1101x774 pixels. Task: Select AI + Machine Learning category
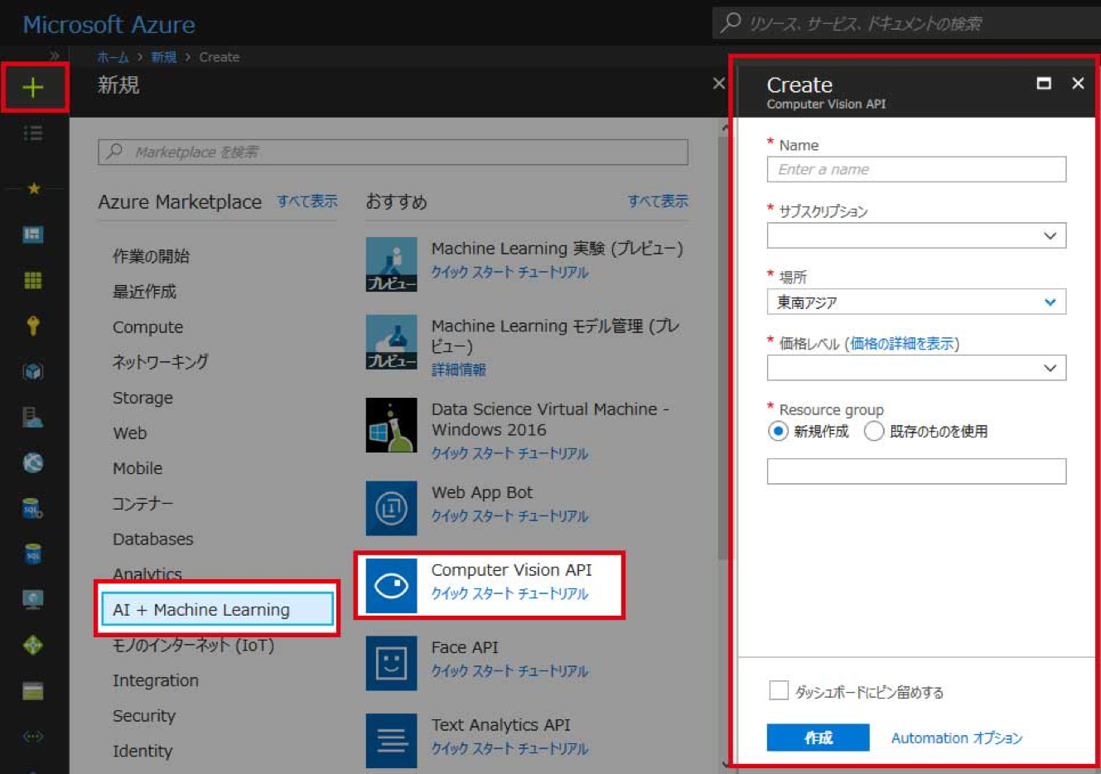217,609
